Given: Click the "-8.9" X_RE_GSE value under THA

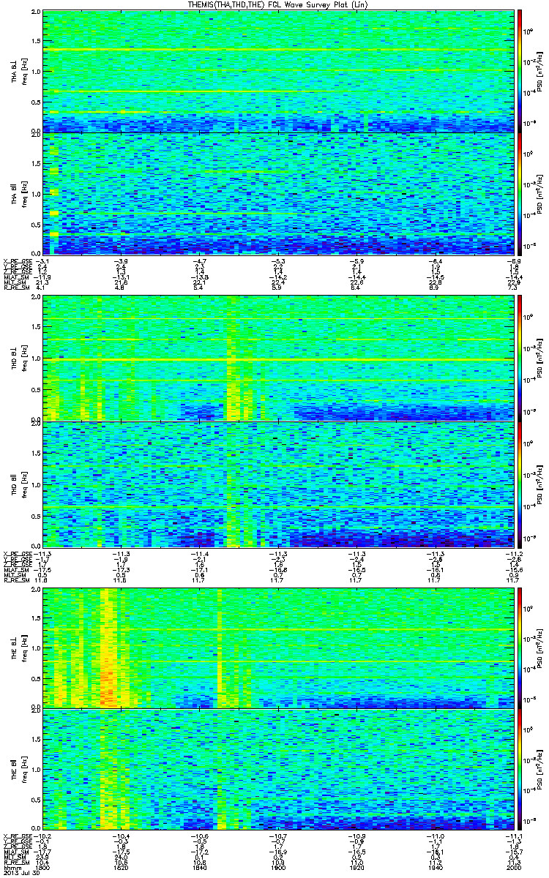Looking at the screenshot, I should click(515, 260).
